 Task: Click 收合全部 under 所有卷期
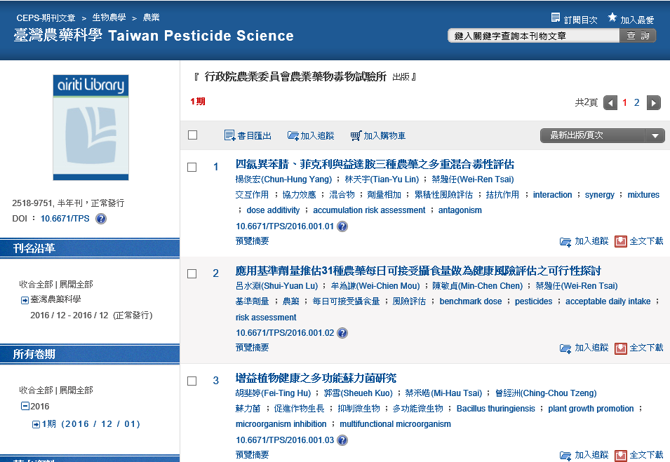(36, 390)
